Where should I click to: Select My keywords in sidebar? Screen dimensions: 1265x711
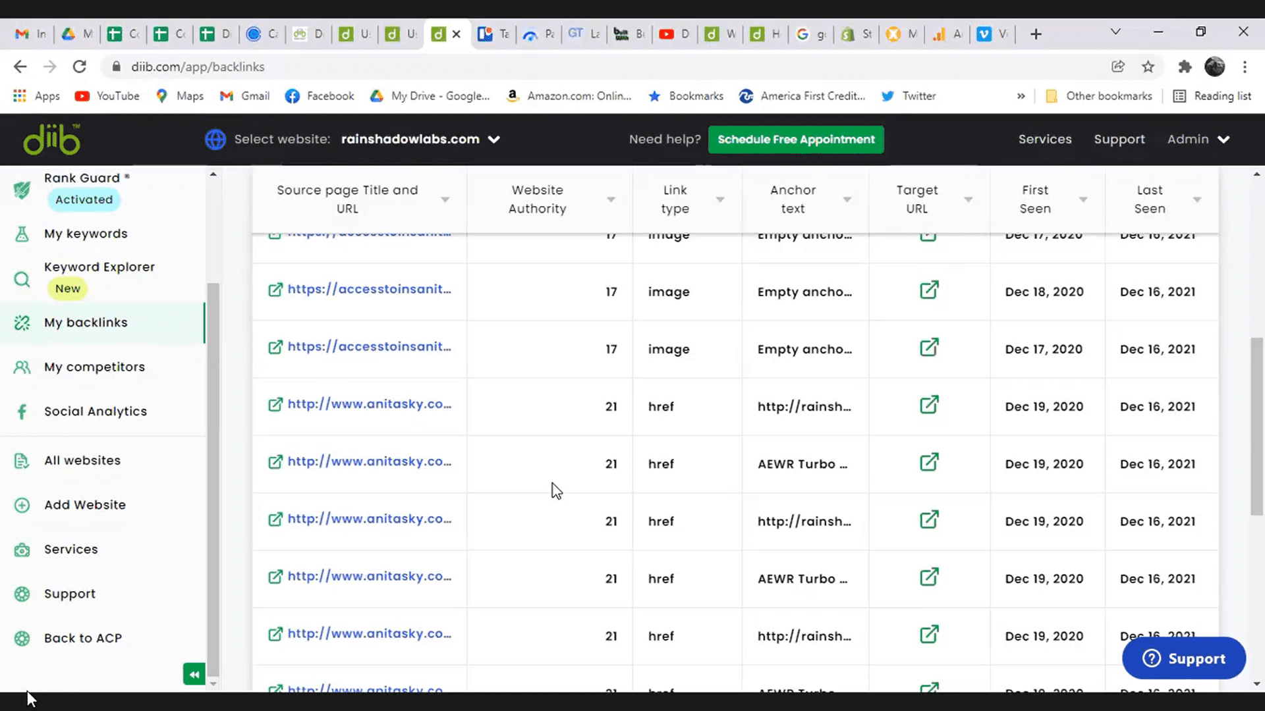point(86,234)
